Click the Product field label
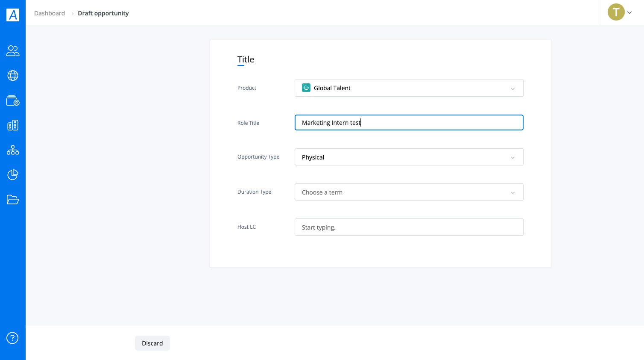The height and width of the screenshot is (360, 644). click(247, 88)
